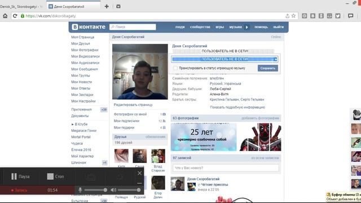Click the share icon in address bar
The image size is (361, 203).
pyautogui.click(x=287, y=16)
